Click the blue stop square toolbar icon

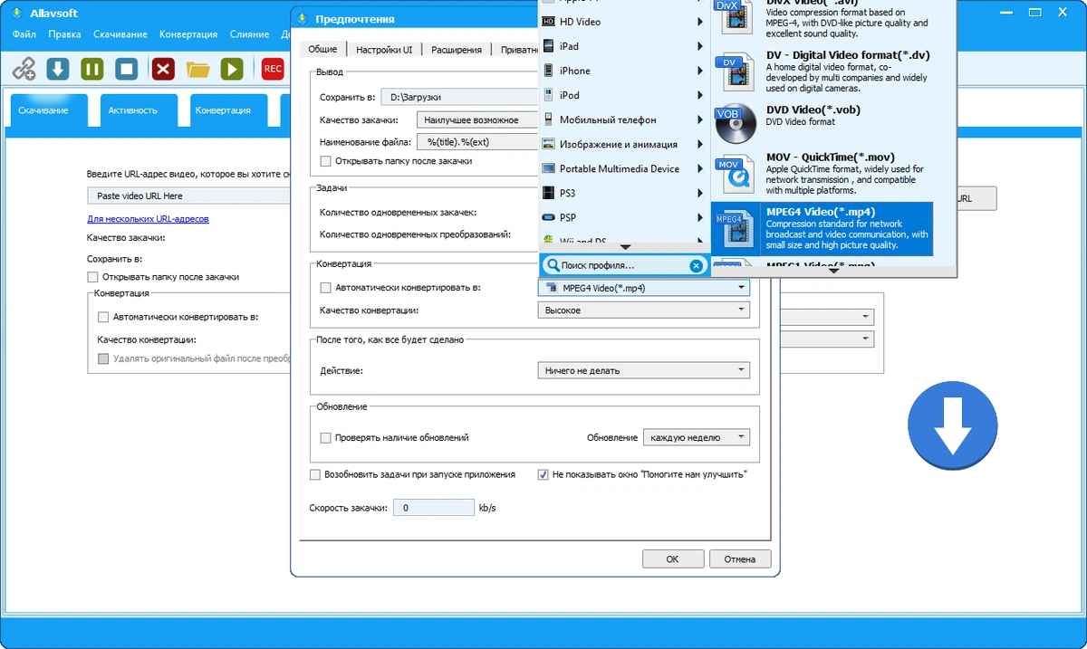click(x=127, y=69)
